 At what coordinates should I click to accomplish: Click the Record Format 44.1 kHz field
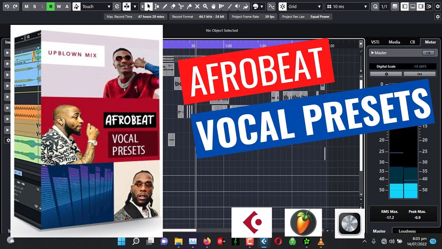tap(199, 17)
